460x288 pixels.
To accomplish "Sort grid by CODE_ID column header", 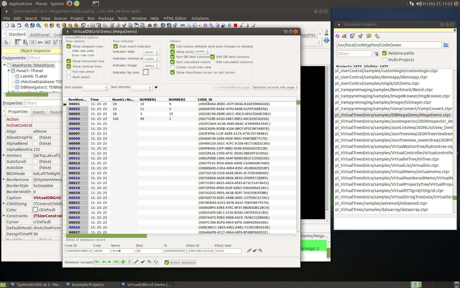I will pos(246,100).
